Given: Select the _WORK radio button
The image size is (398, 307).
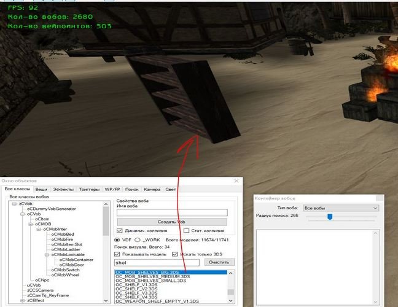Looking at the screenshot, I should (138, 239).
